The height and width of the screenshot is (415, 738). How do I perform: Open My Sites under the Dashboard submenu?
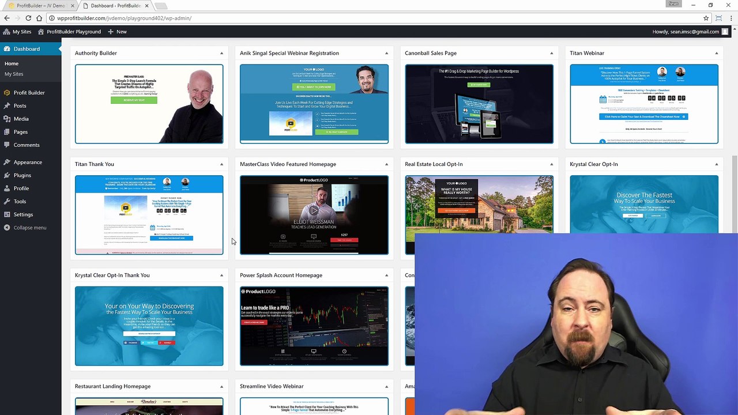point(14,74)
